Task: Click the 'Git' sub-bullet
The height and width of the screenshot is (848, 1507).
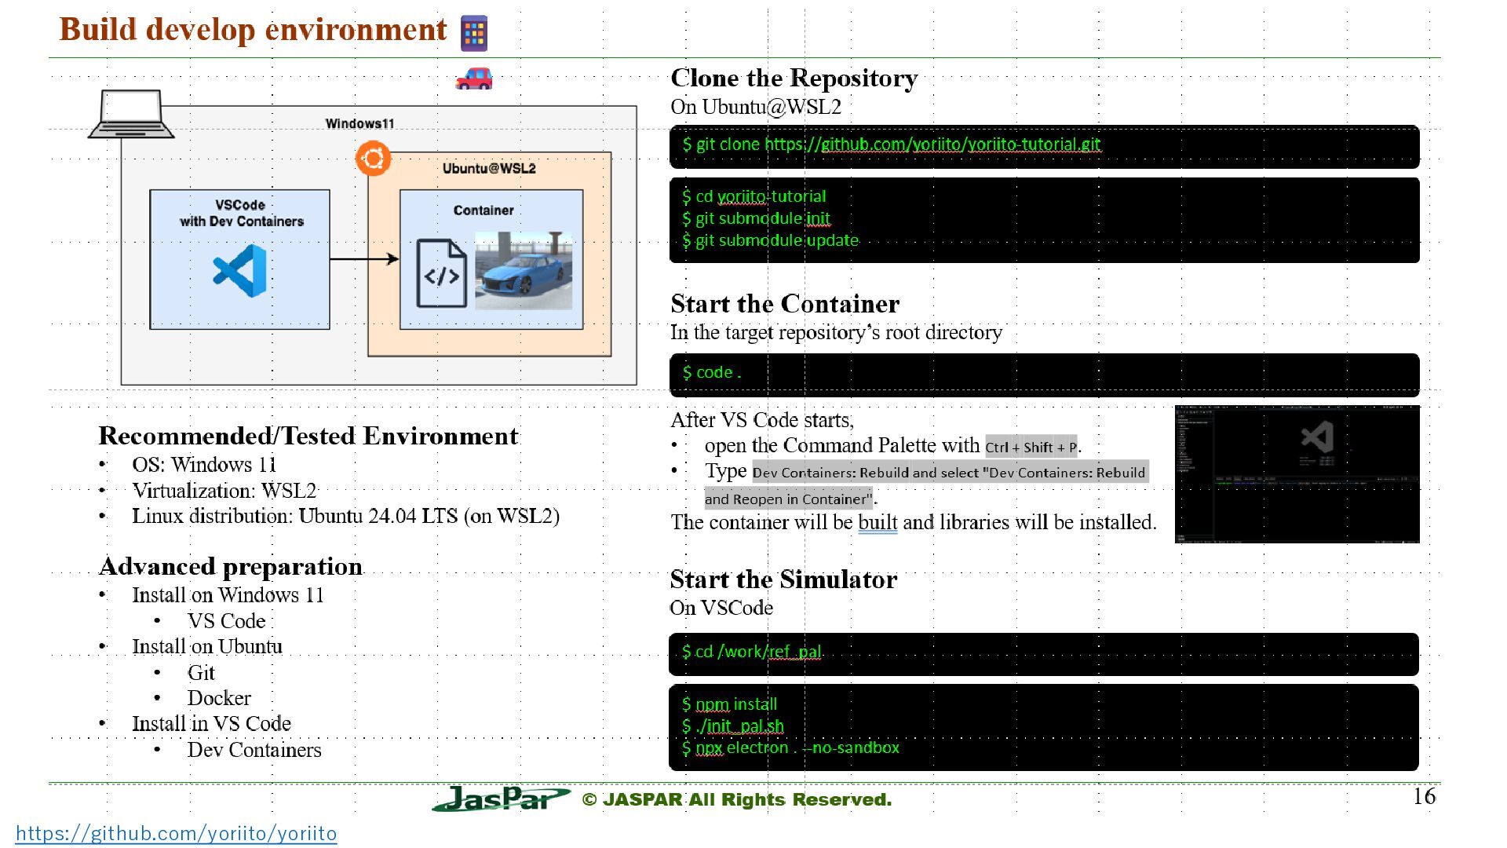Action: point(201,673)
